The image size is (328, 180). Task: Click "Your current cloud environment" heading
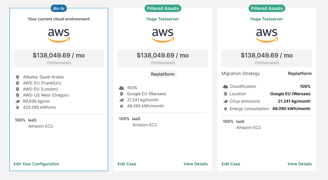[59, 19]
